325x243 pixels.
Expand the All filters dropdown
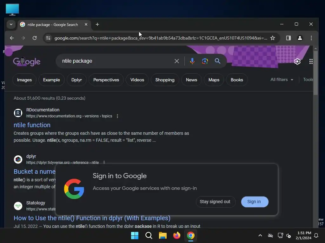tap(282, 79)
